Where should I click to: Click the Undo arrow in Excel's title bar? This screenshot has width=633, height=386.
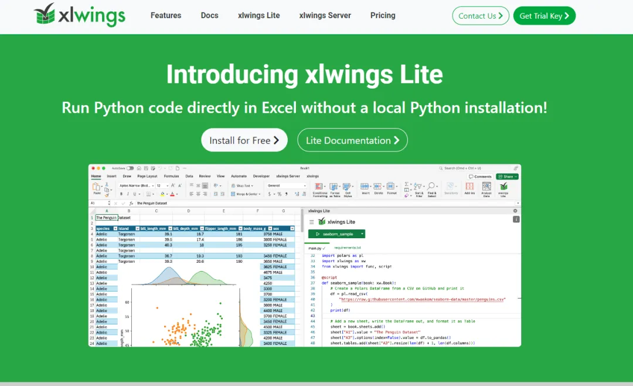[159, 168]
